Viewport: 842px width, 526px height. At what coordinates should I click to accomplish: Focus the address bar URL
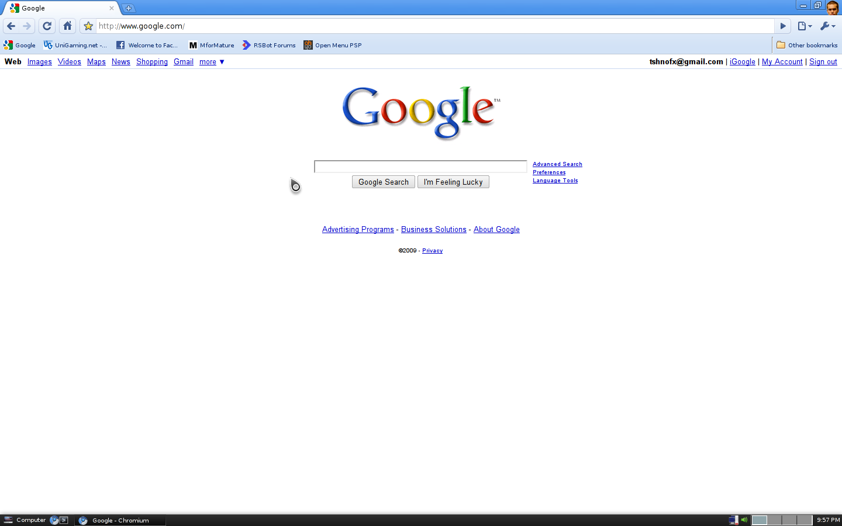point(435,26)
